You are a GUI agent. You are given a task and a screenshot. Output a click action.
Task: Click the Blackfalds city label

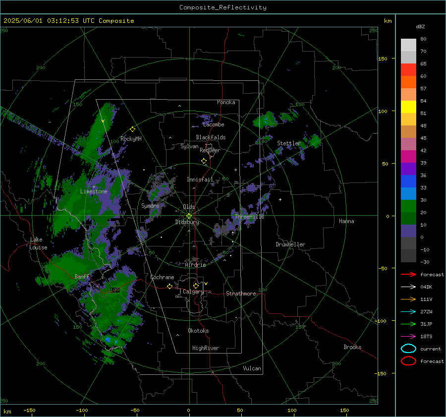(211, 137)
